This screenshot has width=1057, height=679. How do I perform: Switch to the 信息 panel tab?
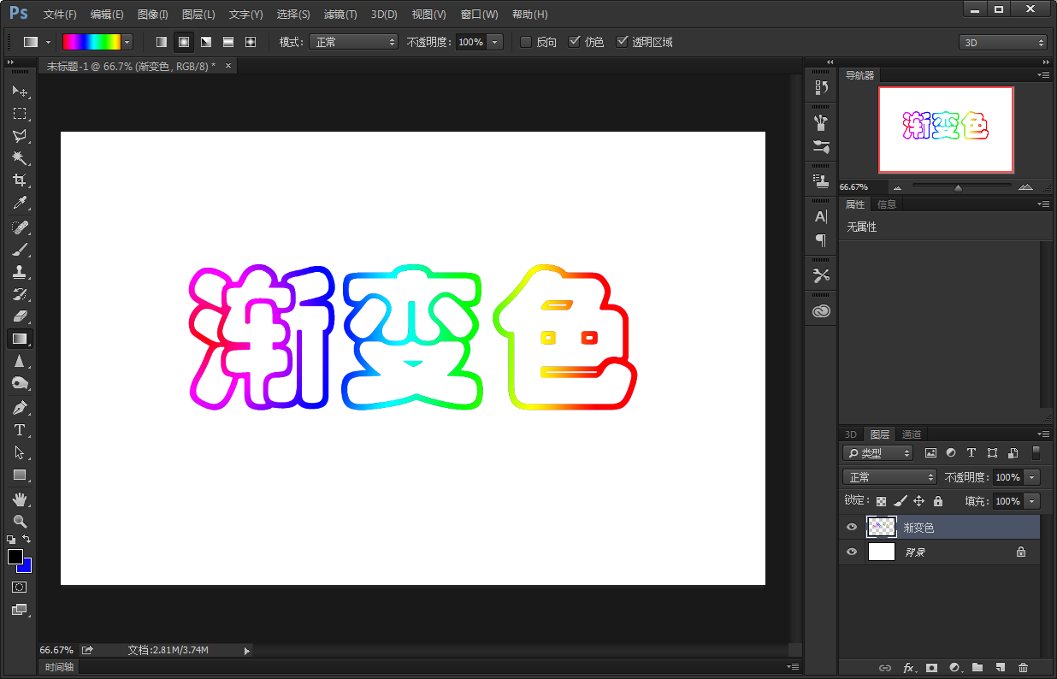pyautogui.click(x=887, y=204)
